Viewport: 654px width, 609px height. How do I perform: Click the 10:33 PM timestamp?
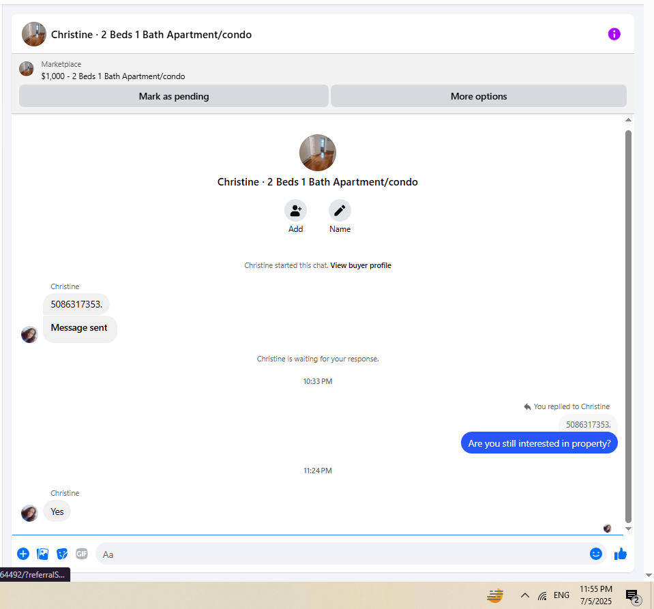(x=318, y=381)
